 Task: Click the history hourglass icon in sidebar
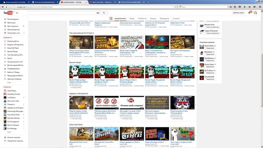coord(5,30)
